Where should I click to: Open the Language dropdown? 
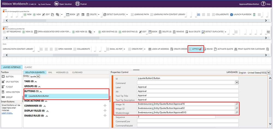tap(269, 73)
